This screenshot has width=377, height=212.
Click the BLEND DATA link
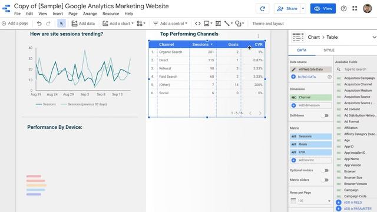pyautogui.click(x=307, y=77)
